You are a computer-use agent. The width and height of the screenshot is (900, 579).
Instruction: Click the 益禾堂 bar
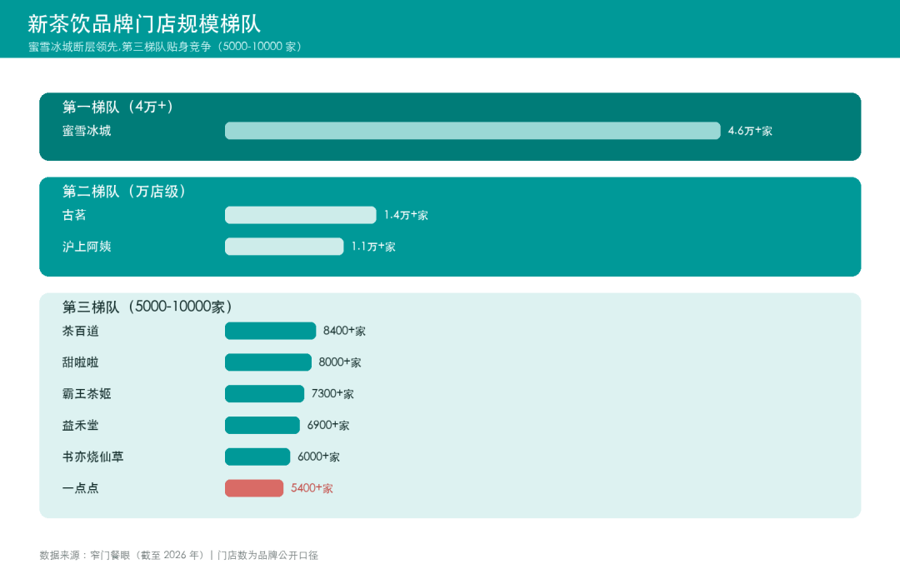(262, 426)
